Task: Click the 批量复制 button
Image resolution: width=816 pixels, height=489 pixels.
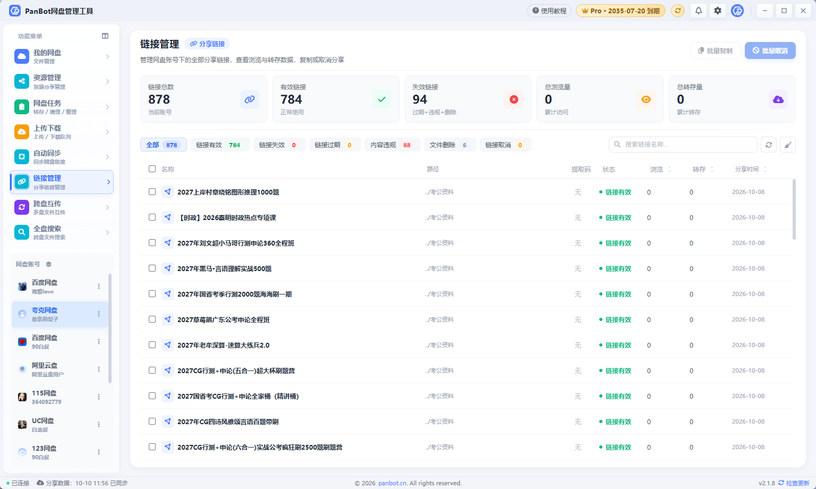Action: coord(715,50)
